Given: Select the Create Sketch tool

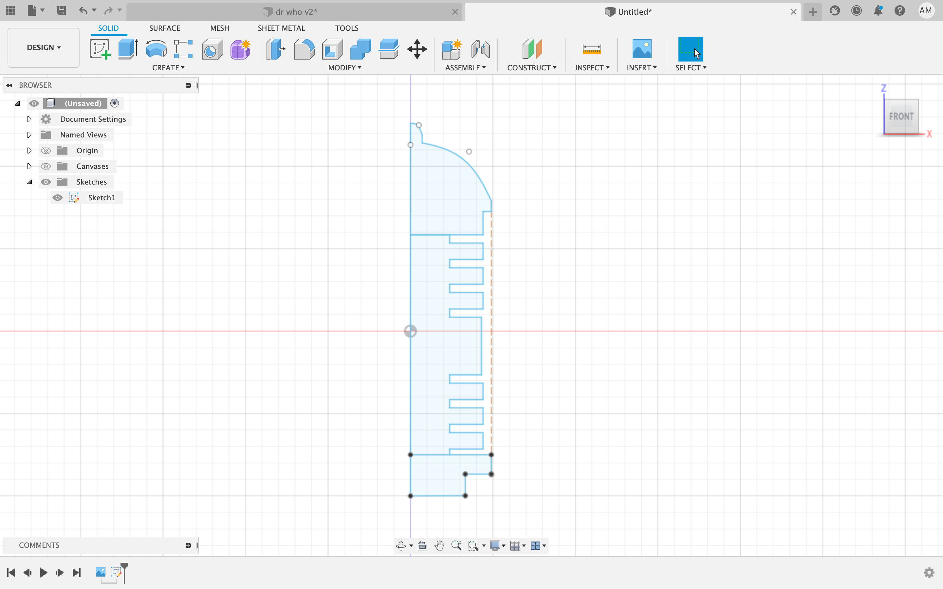Looking at the screenshot, I should tap(100, 49).
